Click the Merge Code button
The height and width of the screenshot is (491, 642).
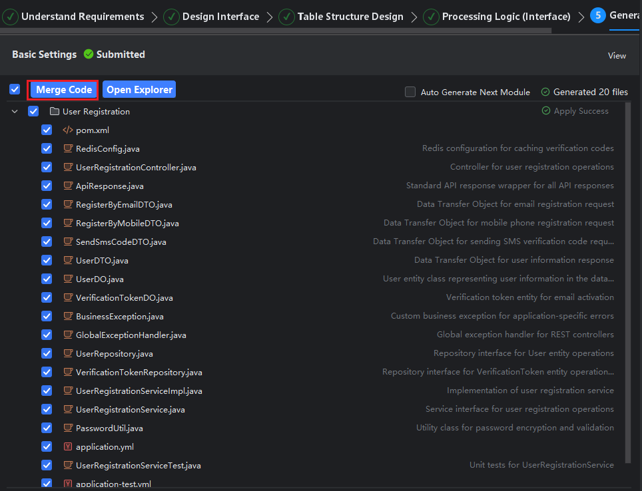click(63, 90)
